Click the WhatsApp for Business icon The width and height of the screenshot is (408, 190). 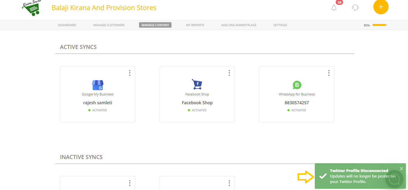tap(297, 85)
